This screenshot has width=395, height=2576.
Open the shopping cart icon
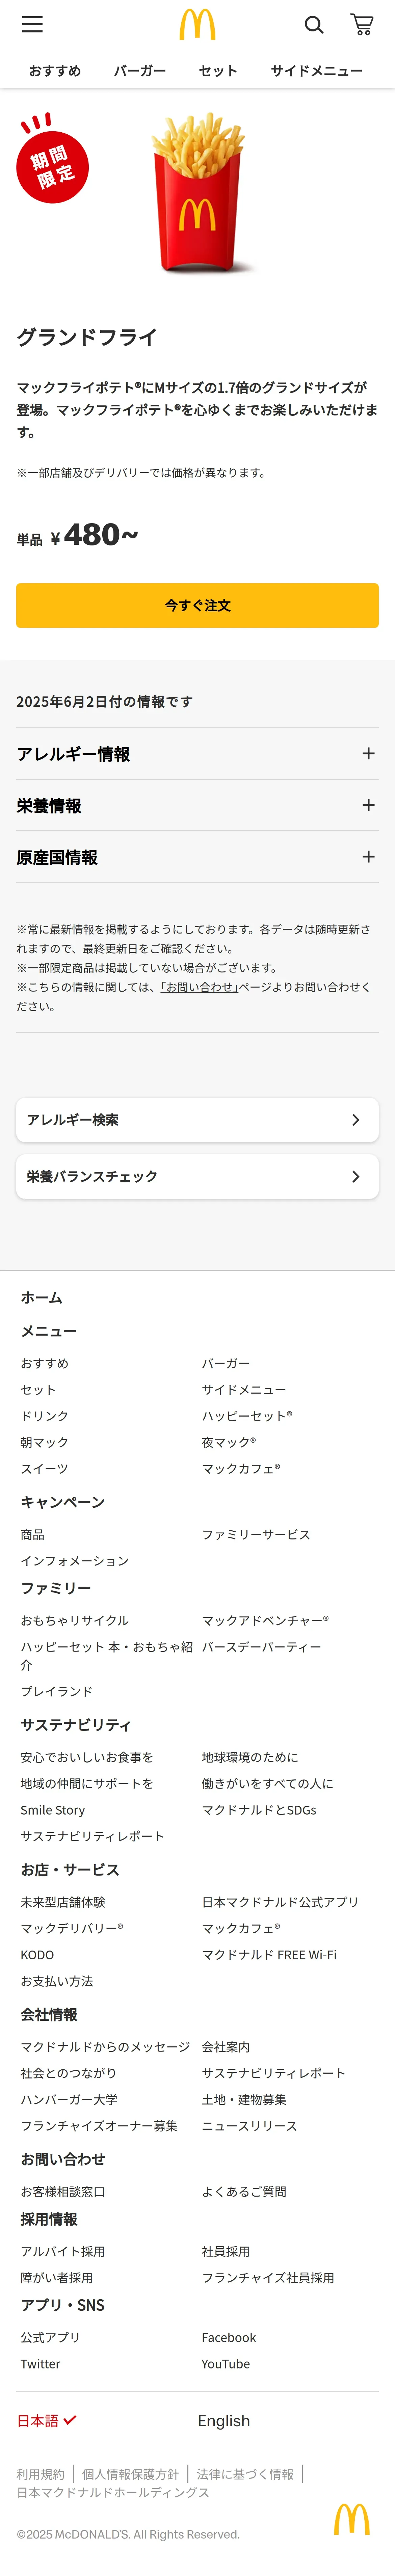362,25
